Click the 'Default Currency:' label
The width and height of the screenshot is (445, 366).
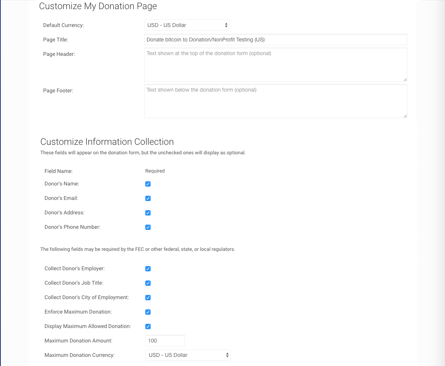[63, 25]
